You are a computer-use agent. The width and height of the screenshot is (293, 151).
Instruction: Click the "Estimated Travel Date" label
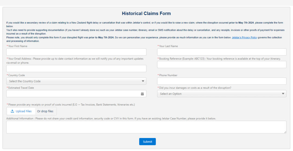click(x=21, y=88)
